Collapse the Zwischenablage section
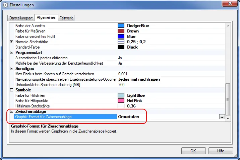The image size is (240, 160). click(12, 111)
